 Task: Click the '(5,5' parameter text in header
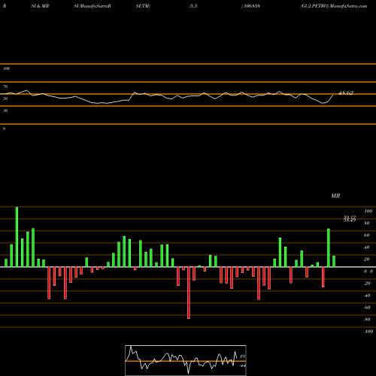(193, 6)
